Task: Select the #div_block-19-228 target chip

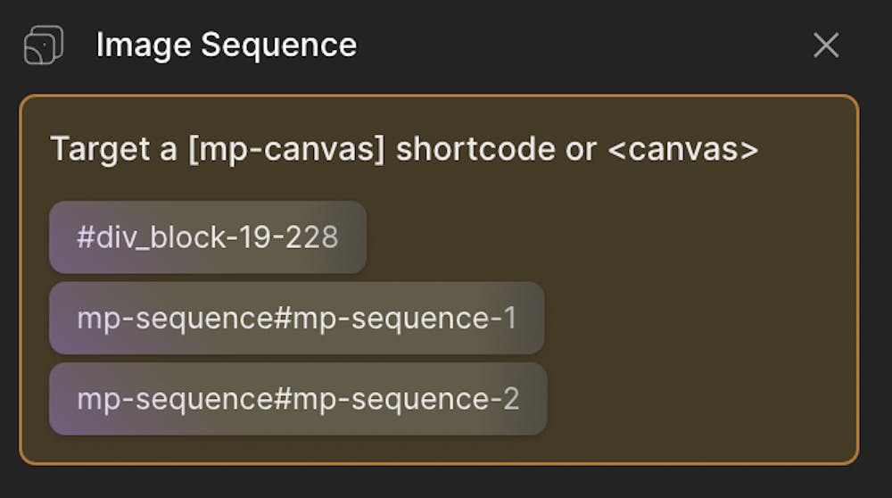Action: (208, 237)
